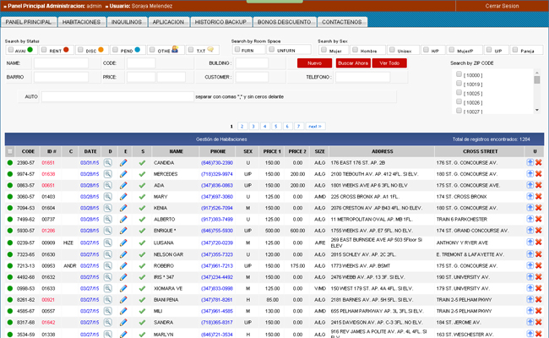This screenshot has height=338, width=549.
Task: Click green checkmark status for KENIA row
Action: click(143, 207)
